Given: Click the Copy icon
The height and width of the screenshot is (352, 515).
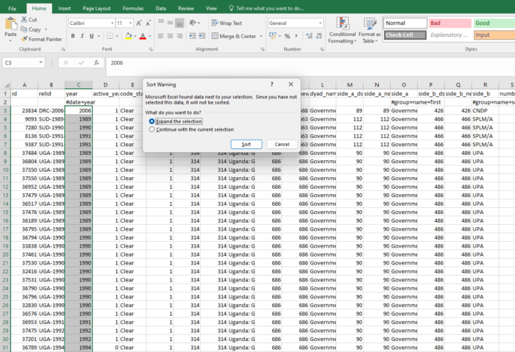Looking at the screenshot, I should coord(24,29).
